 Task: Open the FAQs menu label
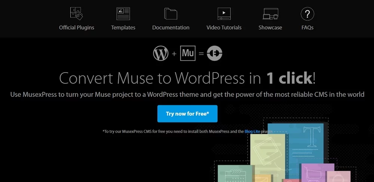(307, 28)
